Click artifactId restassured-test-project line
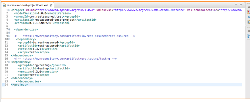The height and width of the screenshot is (102, 252). tap(55, 20)
